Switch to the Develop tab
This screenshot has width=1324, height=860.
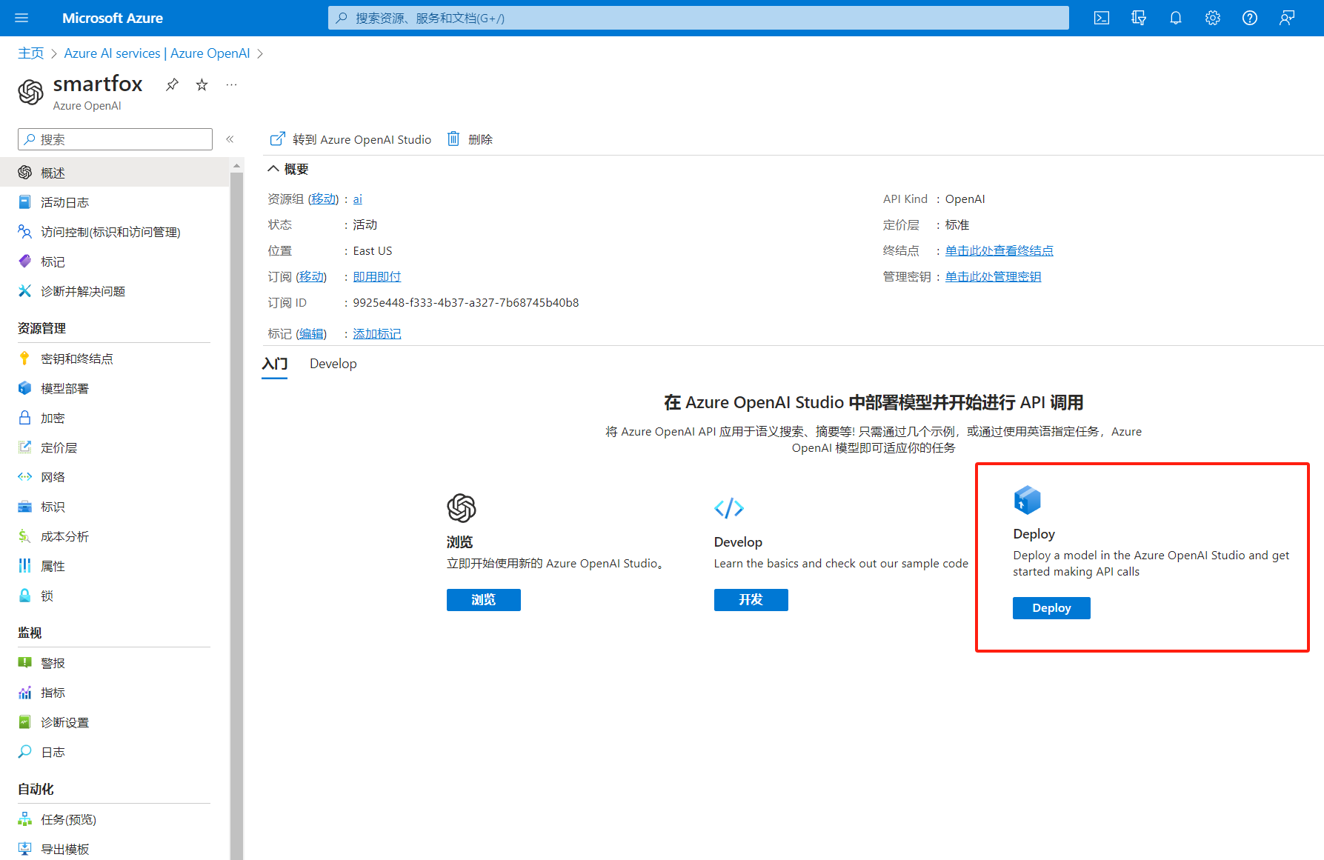coord(333,364)
